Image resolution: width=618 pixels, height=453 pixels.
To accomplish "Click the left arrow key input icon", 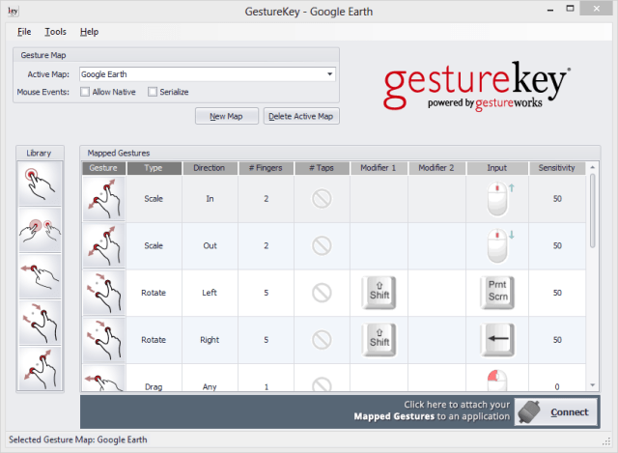I will (x=497, y=339).
